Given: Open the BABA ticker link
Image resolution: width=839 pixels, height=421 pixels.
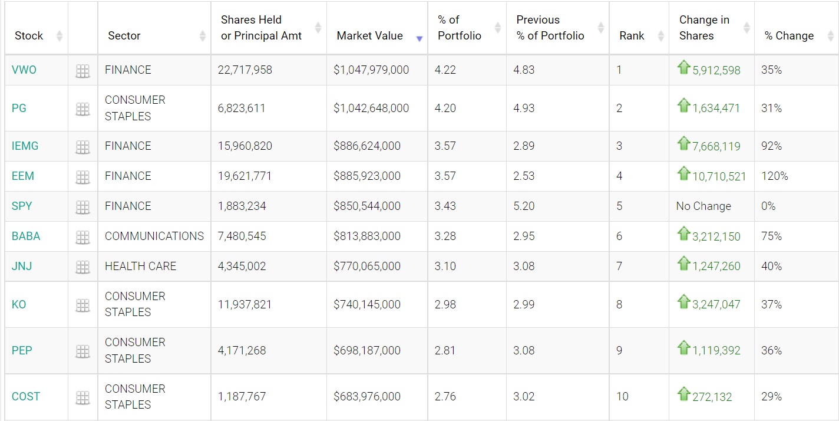Looking at the screenshot, I should click(x=26, y=236).
